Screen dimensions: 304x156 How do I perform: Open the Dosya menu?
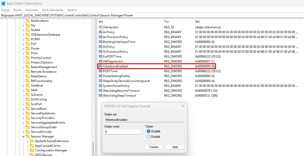point(5,10)
